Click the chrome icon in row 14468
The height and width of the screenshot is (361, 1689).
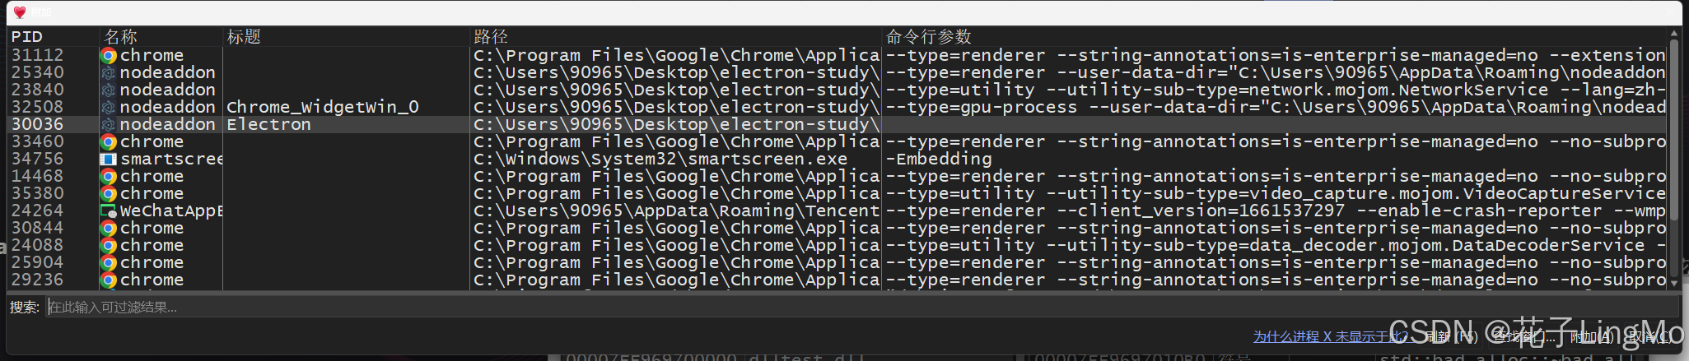tap(109, 177)
